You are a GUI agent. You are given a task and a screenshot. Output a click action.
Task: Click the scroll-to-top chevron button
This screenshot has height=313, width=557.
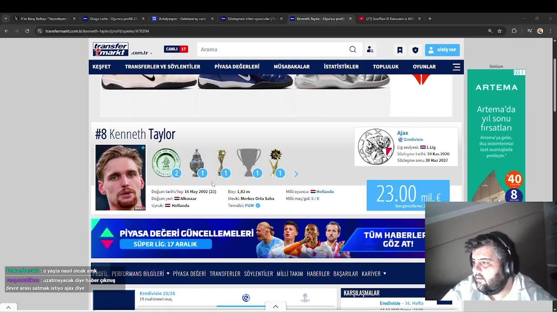(276, 307)
